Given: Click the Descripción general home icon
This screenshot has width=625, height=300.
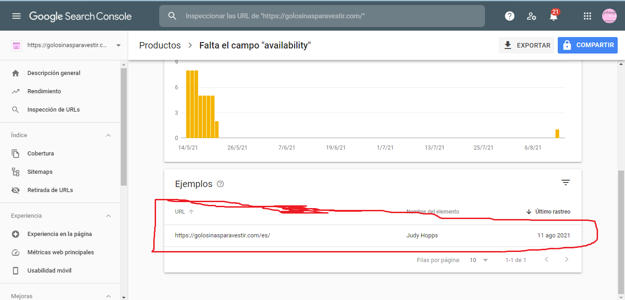Looking at the screenshot, I should click(x=16, y=73).
